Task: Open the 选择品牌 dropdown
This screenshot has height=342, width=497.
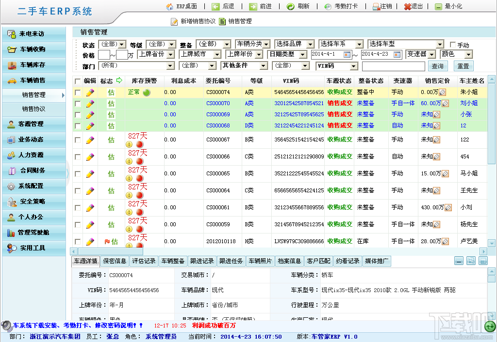Action: click(294, 44)
